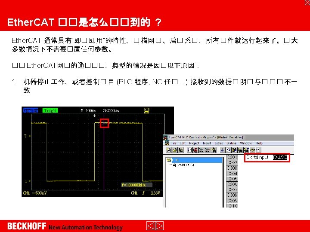Click line number 0004

click(x=232, y=174)
